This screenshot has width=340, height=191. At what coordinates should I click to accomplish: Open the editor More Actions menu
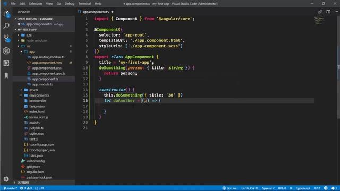(336, 12)
